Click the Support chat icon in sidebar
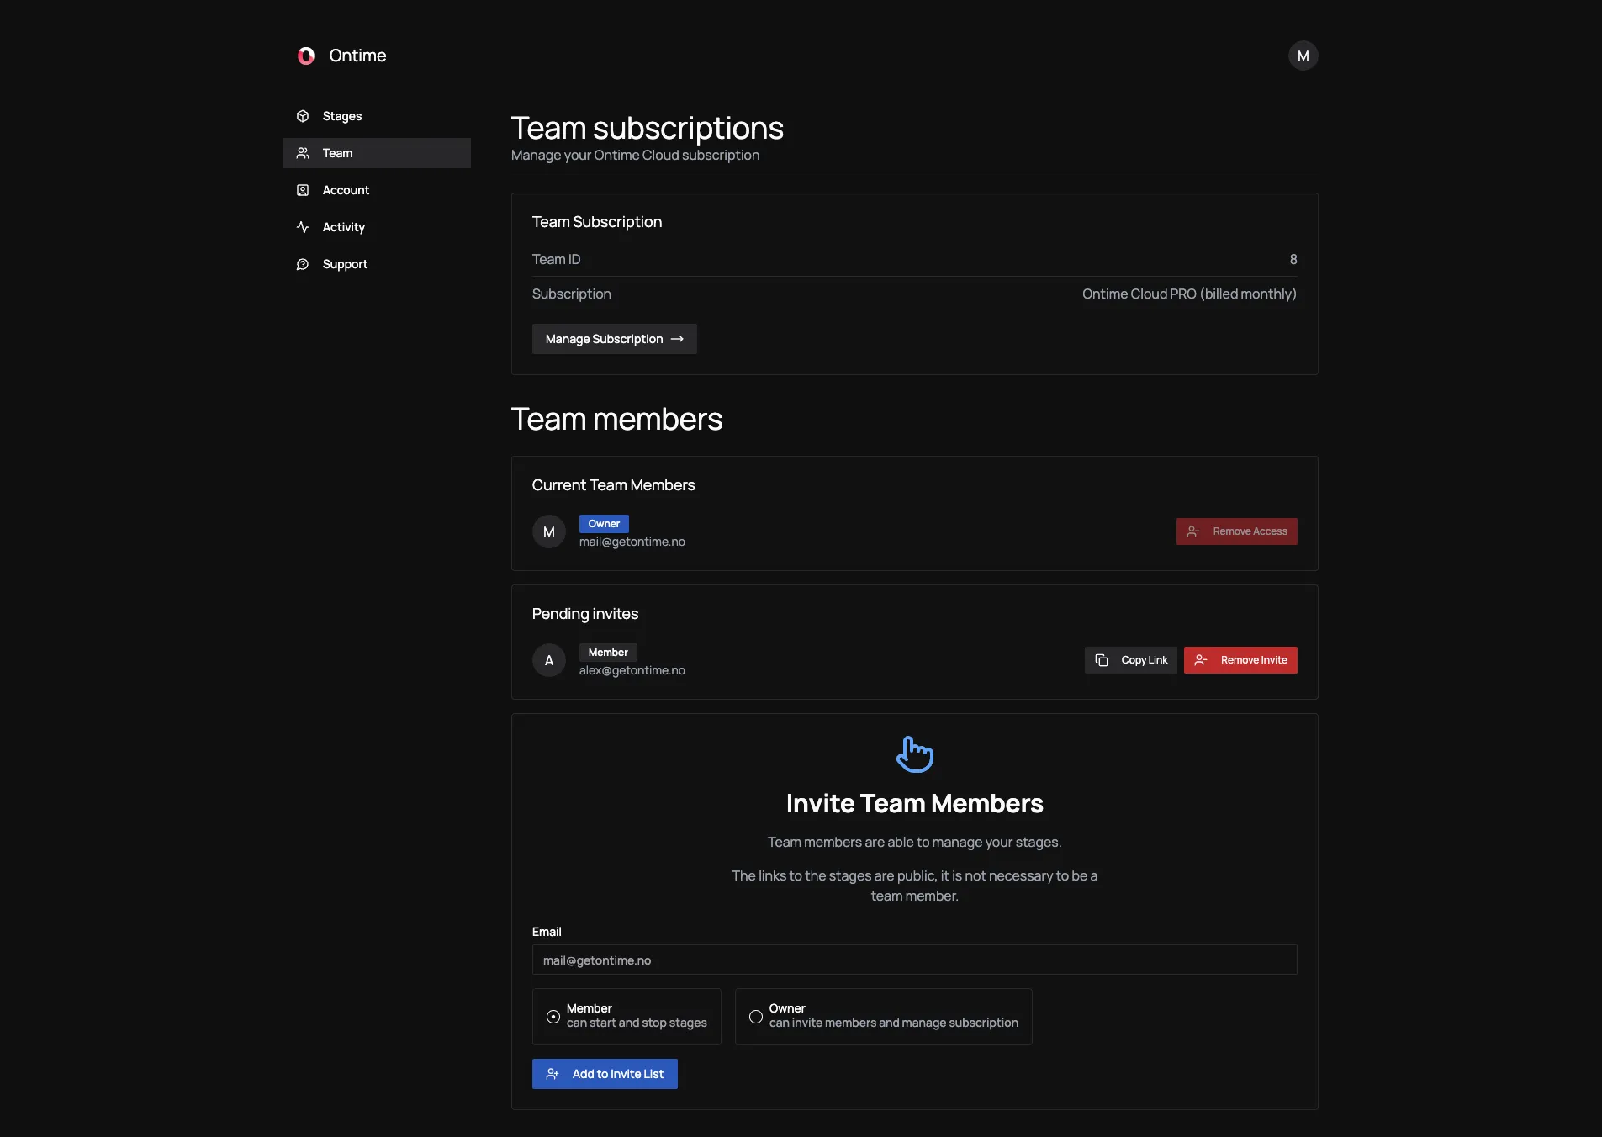 303,264
